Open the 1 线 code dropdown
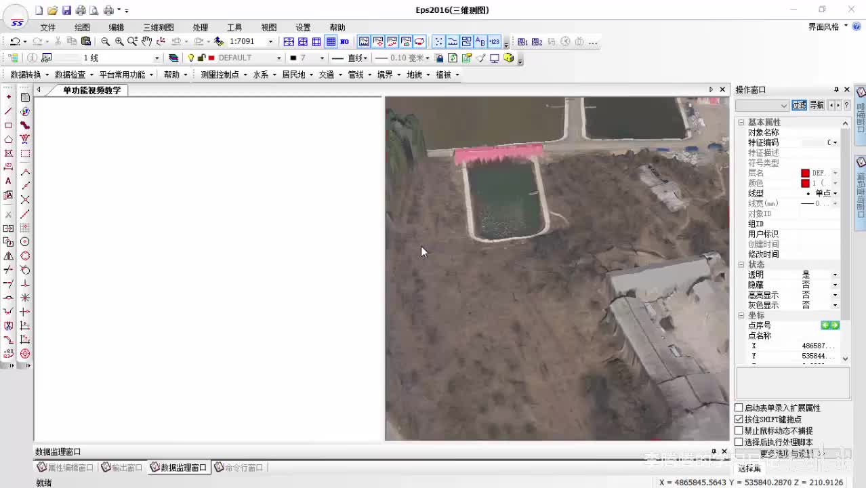Viewport: 866px width, 488px height. point(157,58)
